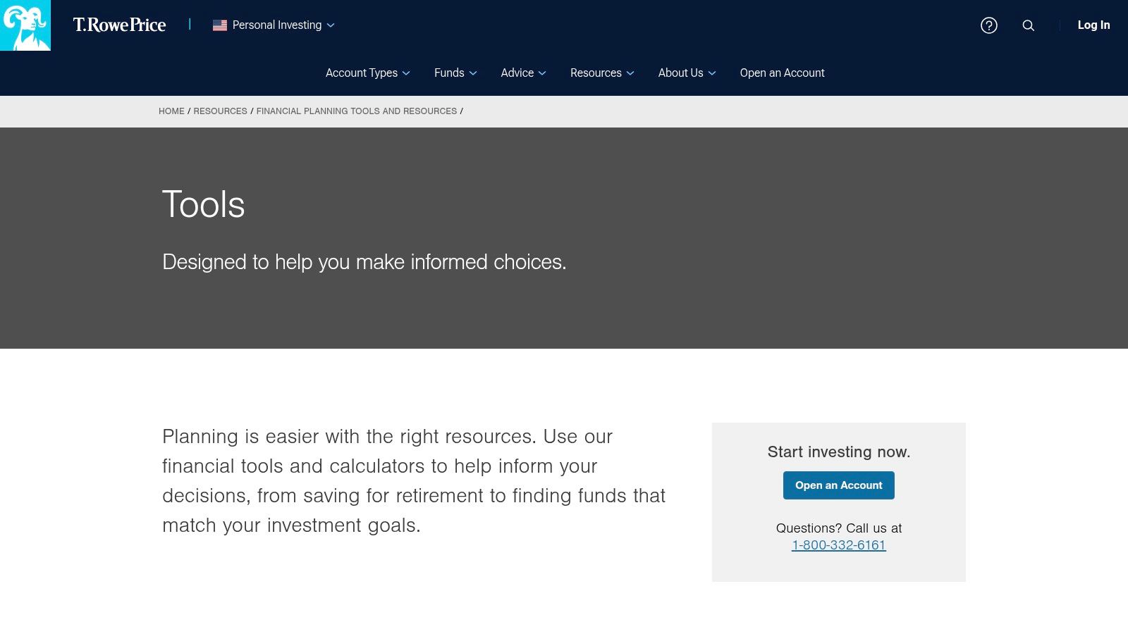
Task: Click the Start investing now heading
Action: click(838, 452)
